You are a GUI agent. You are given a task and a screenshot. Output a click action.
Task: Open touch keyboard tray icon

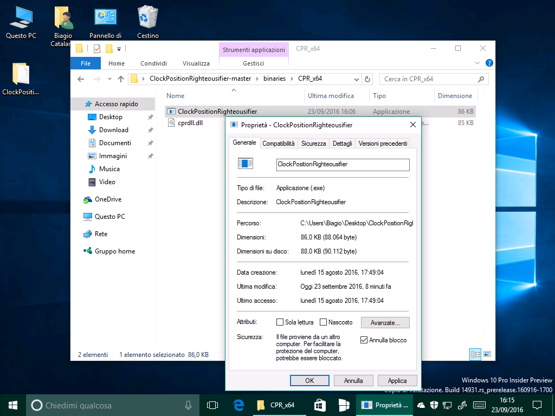[479, 405]
